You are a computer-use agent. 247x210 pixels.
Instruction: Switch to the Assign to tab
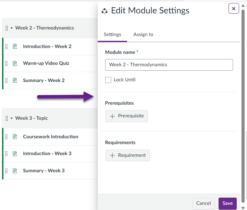click(x=143, y=34)
